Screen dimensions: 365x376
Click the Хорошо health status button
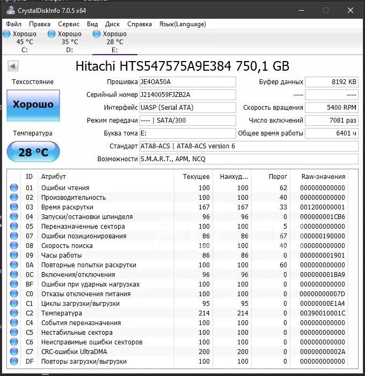coord(33,105)
